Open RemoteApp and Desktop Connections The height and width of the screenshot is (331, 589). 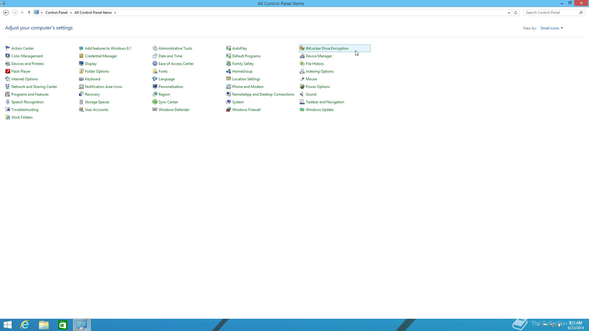tap(263, 94)
